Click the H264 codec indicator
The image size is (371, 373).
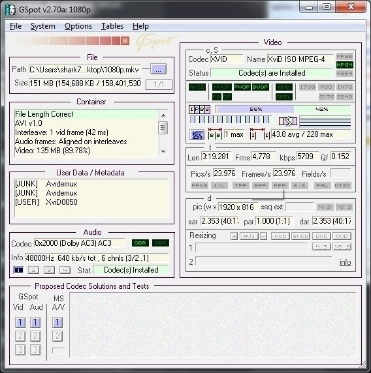(344, 74)
